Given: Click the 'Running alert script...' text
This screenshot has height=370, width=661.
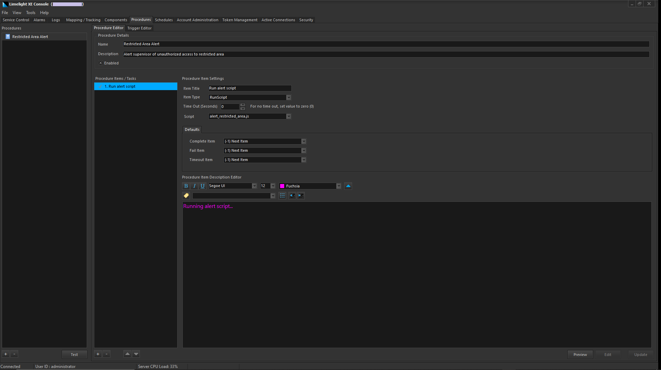Looking at the screenshot, I should pyautogui.click(x=208, y=206).
